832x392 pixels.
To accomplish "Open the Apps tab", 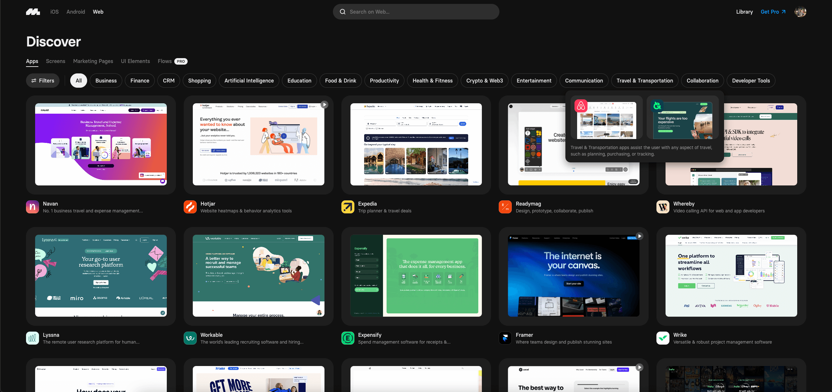I will pyautogui.click(x=32, y=61).
